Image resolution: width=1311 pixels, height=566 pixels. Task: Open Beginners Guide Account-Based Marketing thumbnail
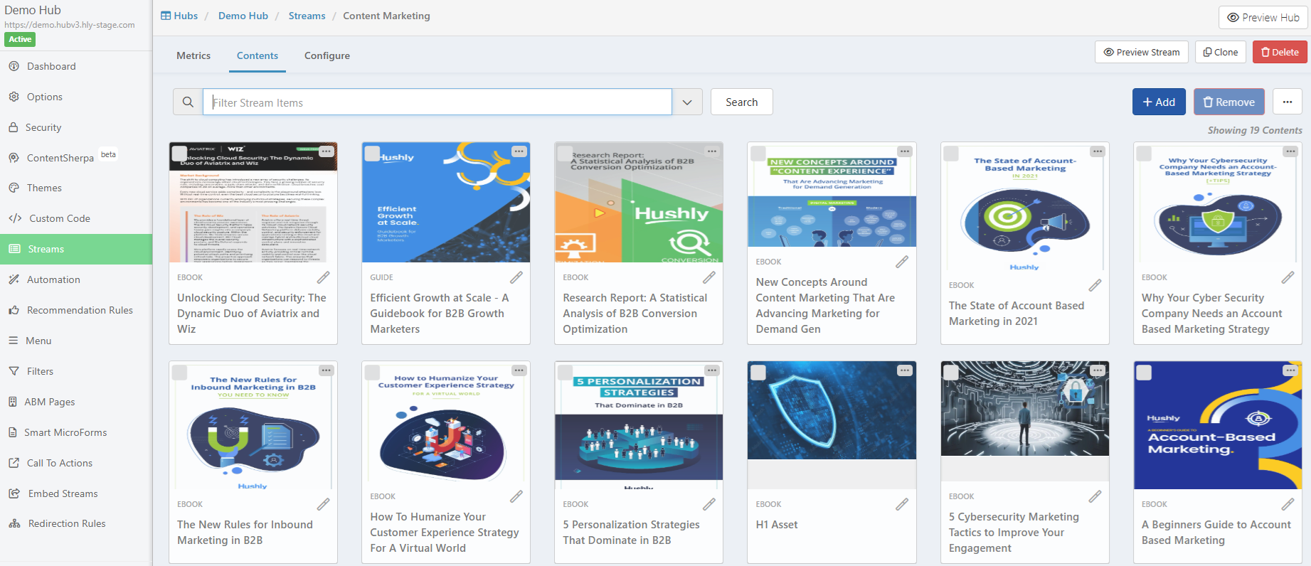tap(1218, 425)
